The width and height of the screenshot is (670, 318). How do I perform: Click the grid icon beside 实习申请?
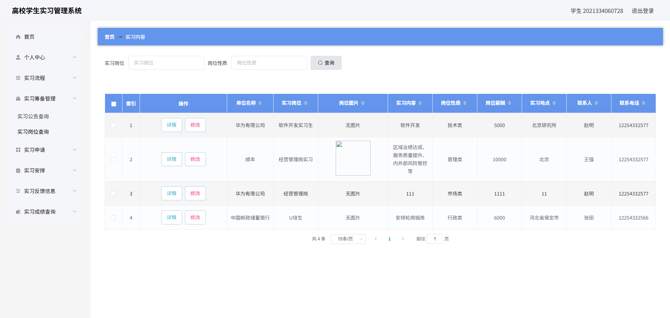[x=18, y=150]
